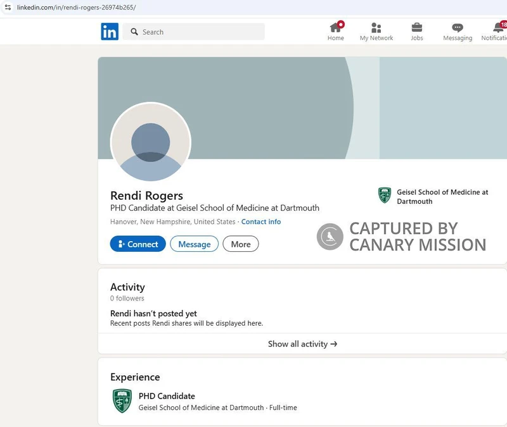This screenshot has width=507, height=427.
Task: Go to the Jobs briefcase icon
Action: tap(417, 27)
